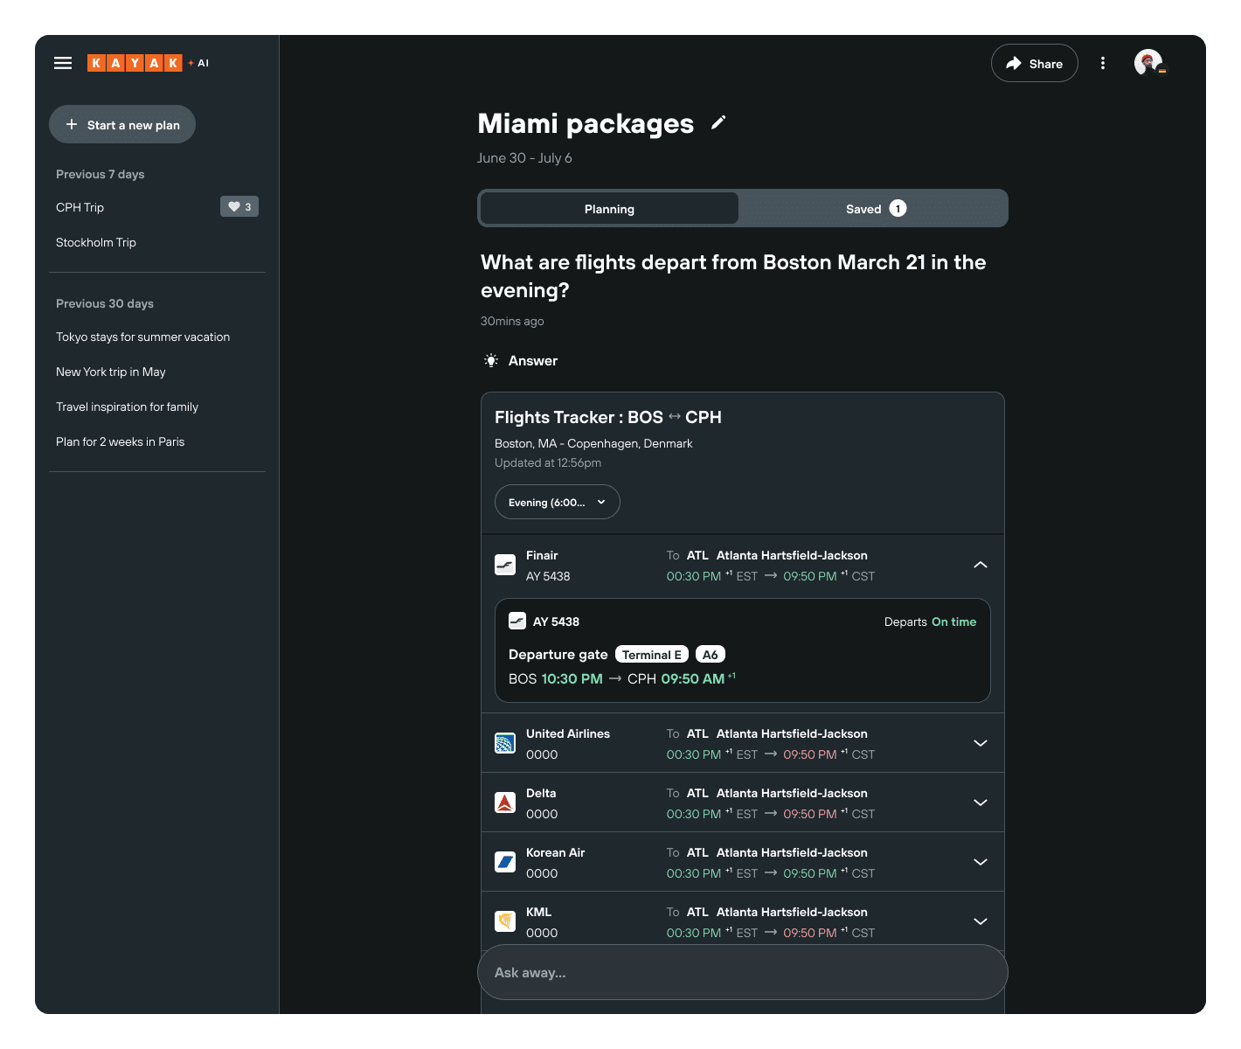Click the Delta airline logo

click(x=505, y=803)
